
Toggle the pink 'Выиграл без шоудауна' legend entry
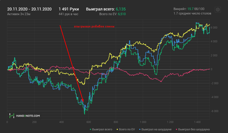[x=193, y=129]
